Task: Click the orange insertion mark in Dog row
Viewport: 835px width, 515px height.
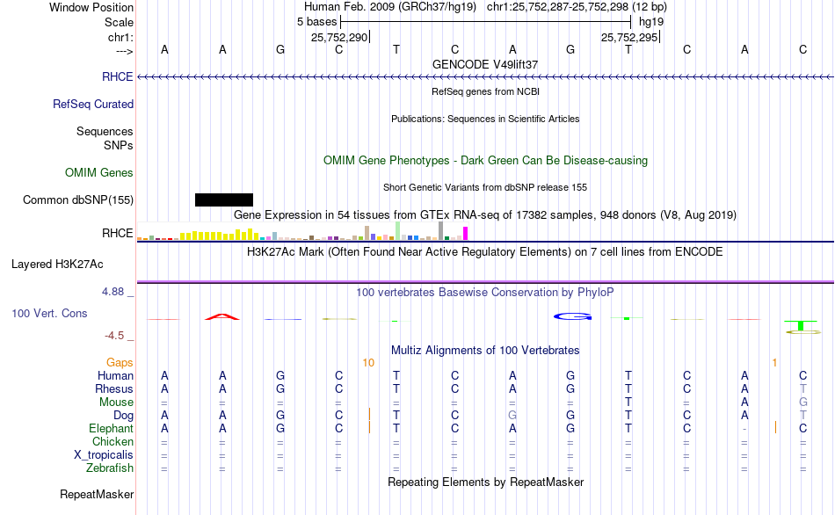Action: 369,414
